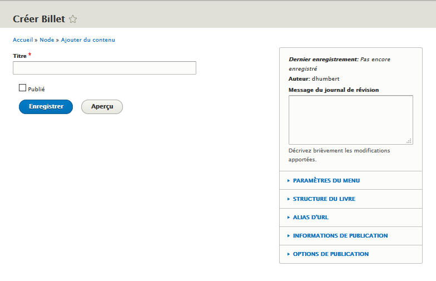The height and width of the screenshot is (281, 436).
Task: Click the favorite star beside Créer Billet
Action: pos(73,19)
